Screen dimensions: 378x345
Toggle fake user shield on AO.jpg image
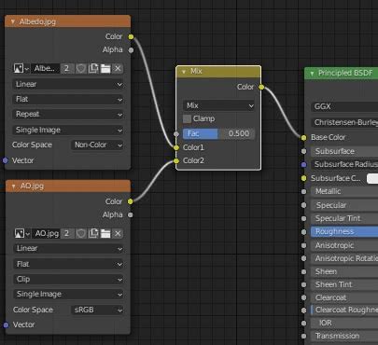click(81, 233)
